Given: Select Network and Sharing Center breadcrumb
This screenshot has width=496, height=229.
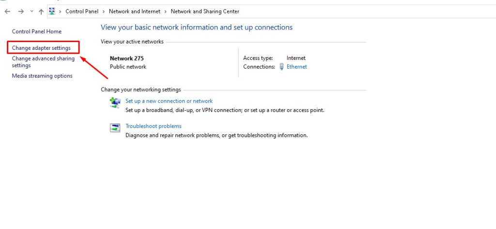Looking at the screenshot, I should pyautogui.click(x=205, y=12).
